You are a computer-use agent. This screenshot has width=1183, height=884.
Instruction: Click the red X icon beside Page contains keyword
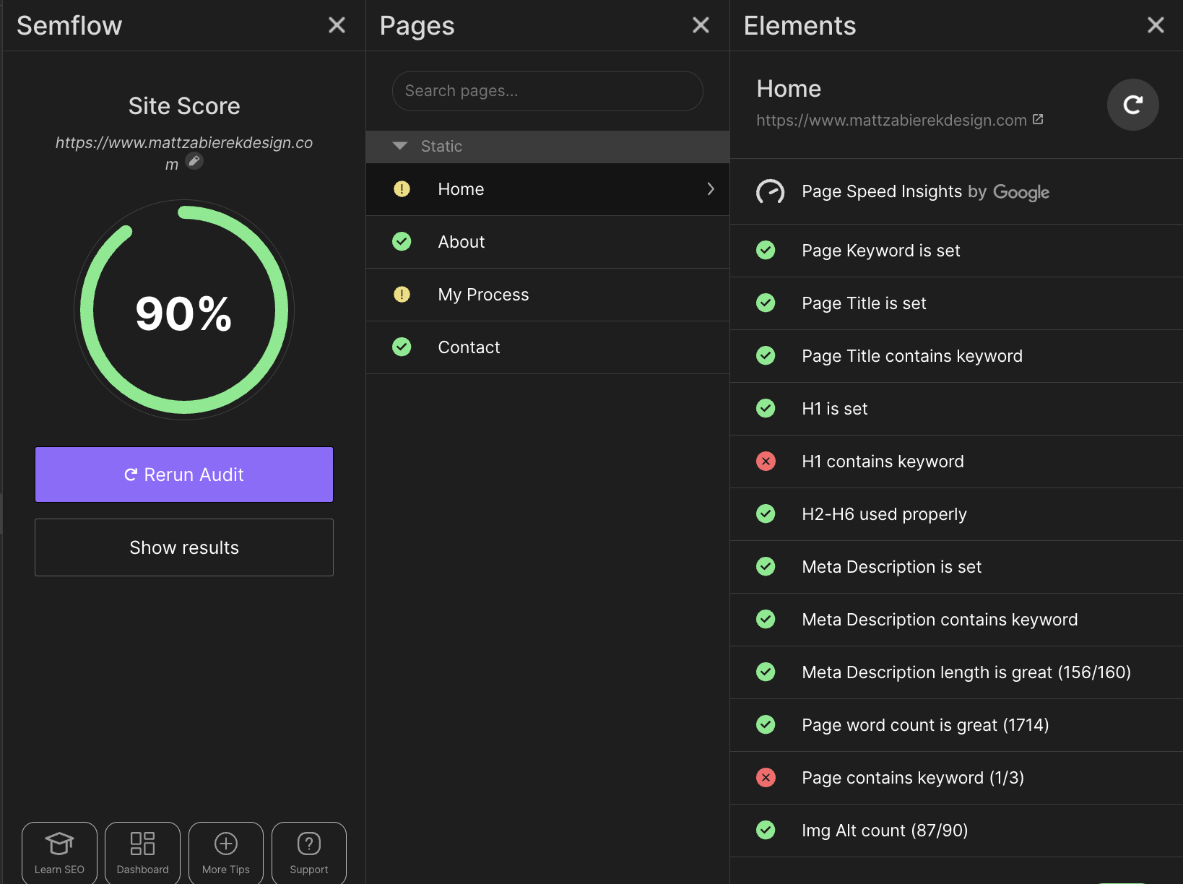[766, 778]
